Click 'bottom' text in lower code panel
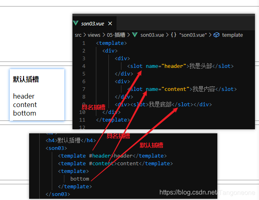Screen dimensions: 259x200 [x=80, y=179]
